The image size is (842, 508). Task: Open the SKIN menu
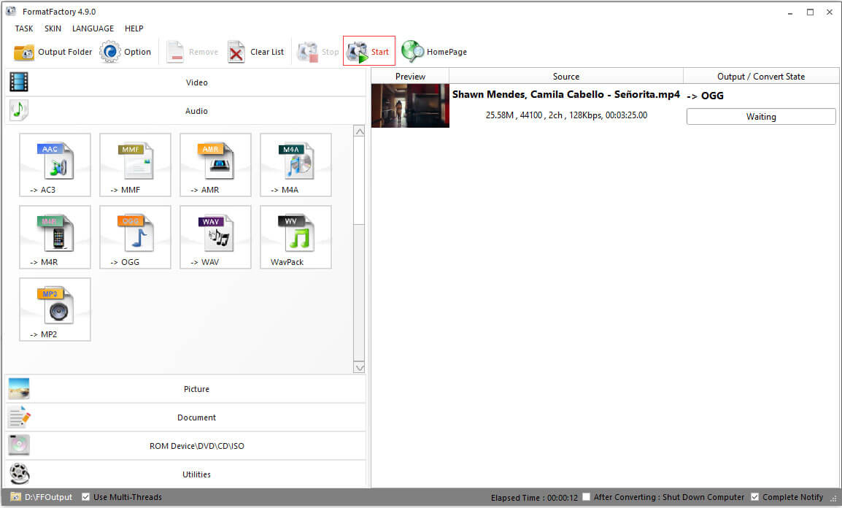pyautogui.click(x=53, y=28)
